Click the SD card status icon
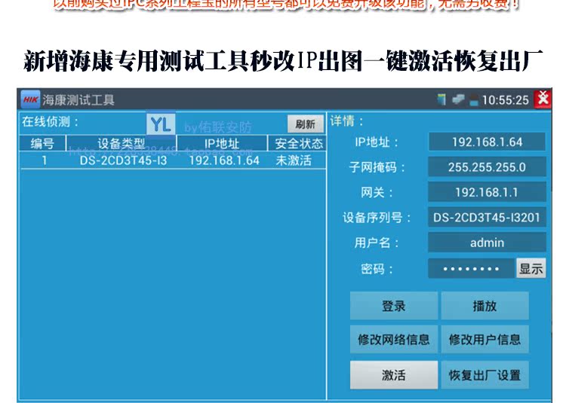 pos(441,99)
